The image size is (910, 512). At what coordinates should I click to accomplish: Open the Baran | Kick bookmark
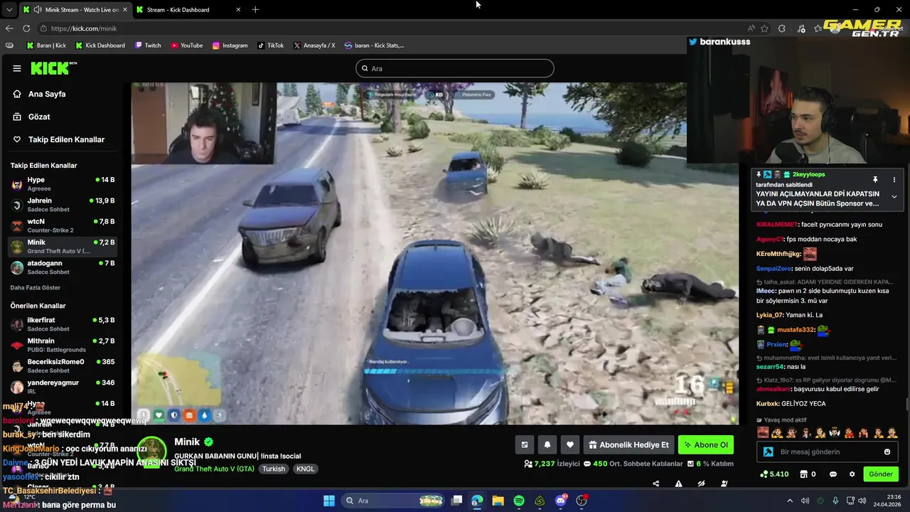(46, 46)
